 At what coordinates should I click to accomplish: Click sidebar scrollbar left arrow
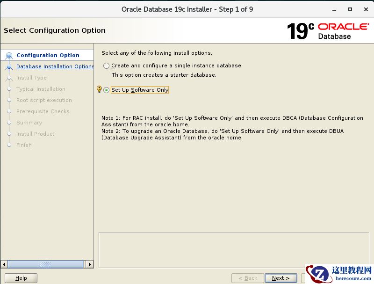[4, 264]
